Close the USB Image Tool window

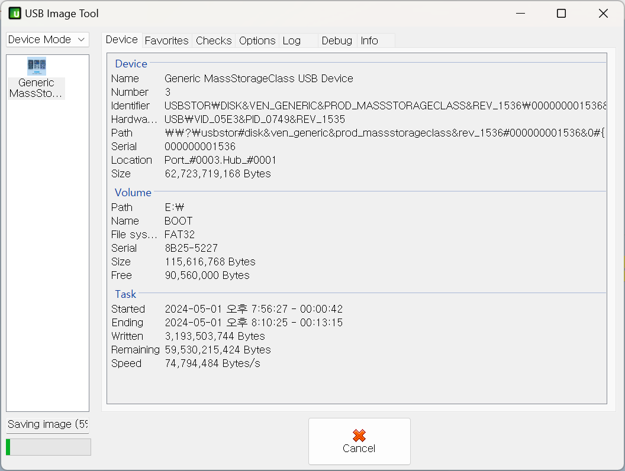click(603, 14)
